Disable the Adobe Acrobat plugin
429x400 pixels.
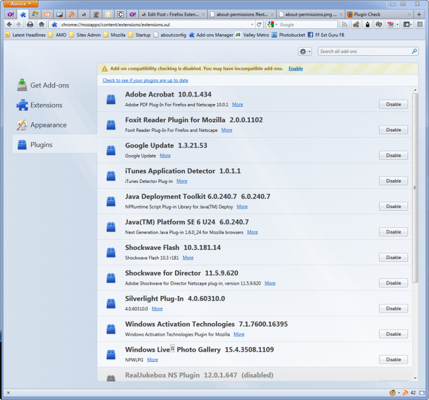[393, 105]
